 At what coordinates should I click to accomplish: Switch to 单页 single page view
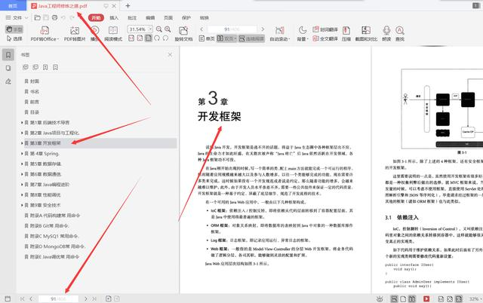click(207, 38)
